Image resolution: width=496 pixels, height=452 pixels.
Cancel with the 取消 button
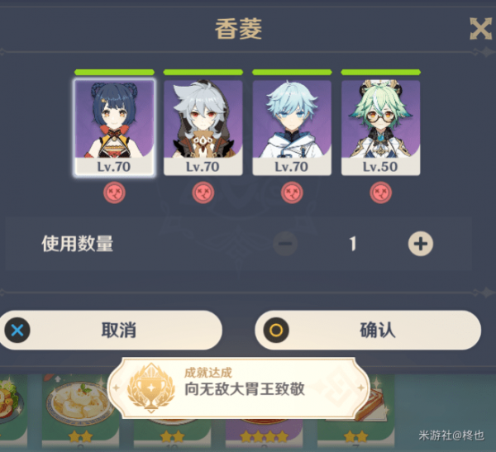[x=111, y=331]
